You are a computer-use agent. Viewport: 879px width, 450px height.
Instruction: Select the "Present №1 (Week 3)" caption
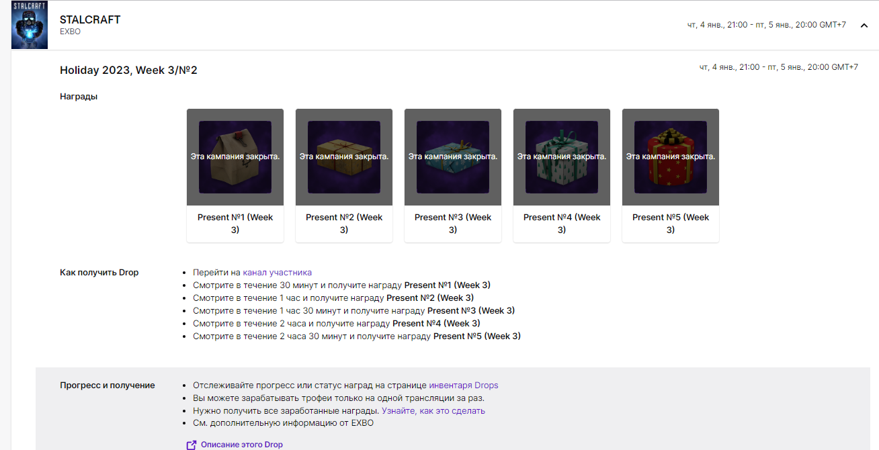(235, 224)
